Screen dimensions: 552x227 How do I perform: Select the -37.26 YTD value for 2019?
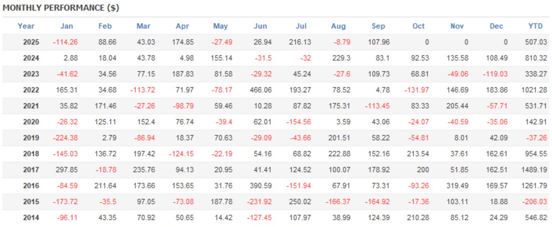(x=537, y=138)
